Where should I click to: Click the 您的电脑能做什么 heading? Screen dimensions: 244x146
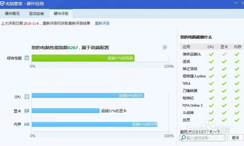(196, 37)
